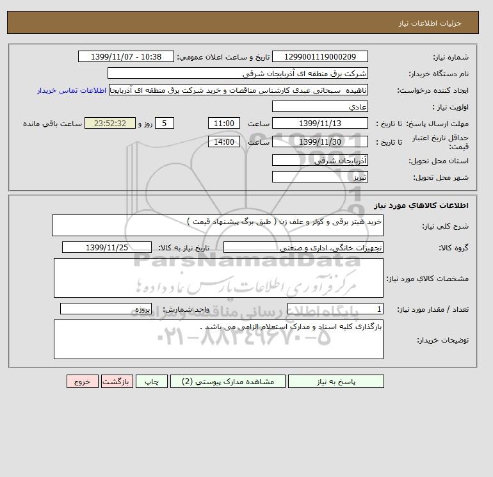Click the countdown timer 23:52:32
The width and height of the screenshot is (493, 477).
110,124
